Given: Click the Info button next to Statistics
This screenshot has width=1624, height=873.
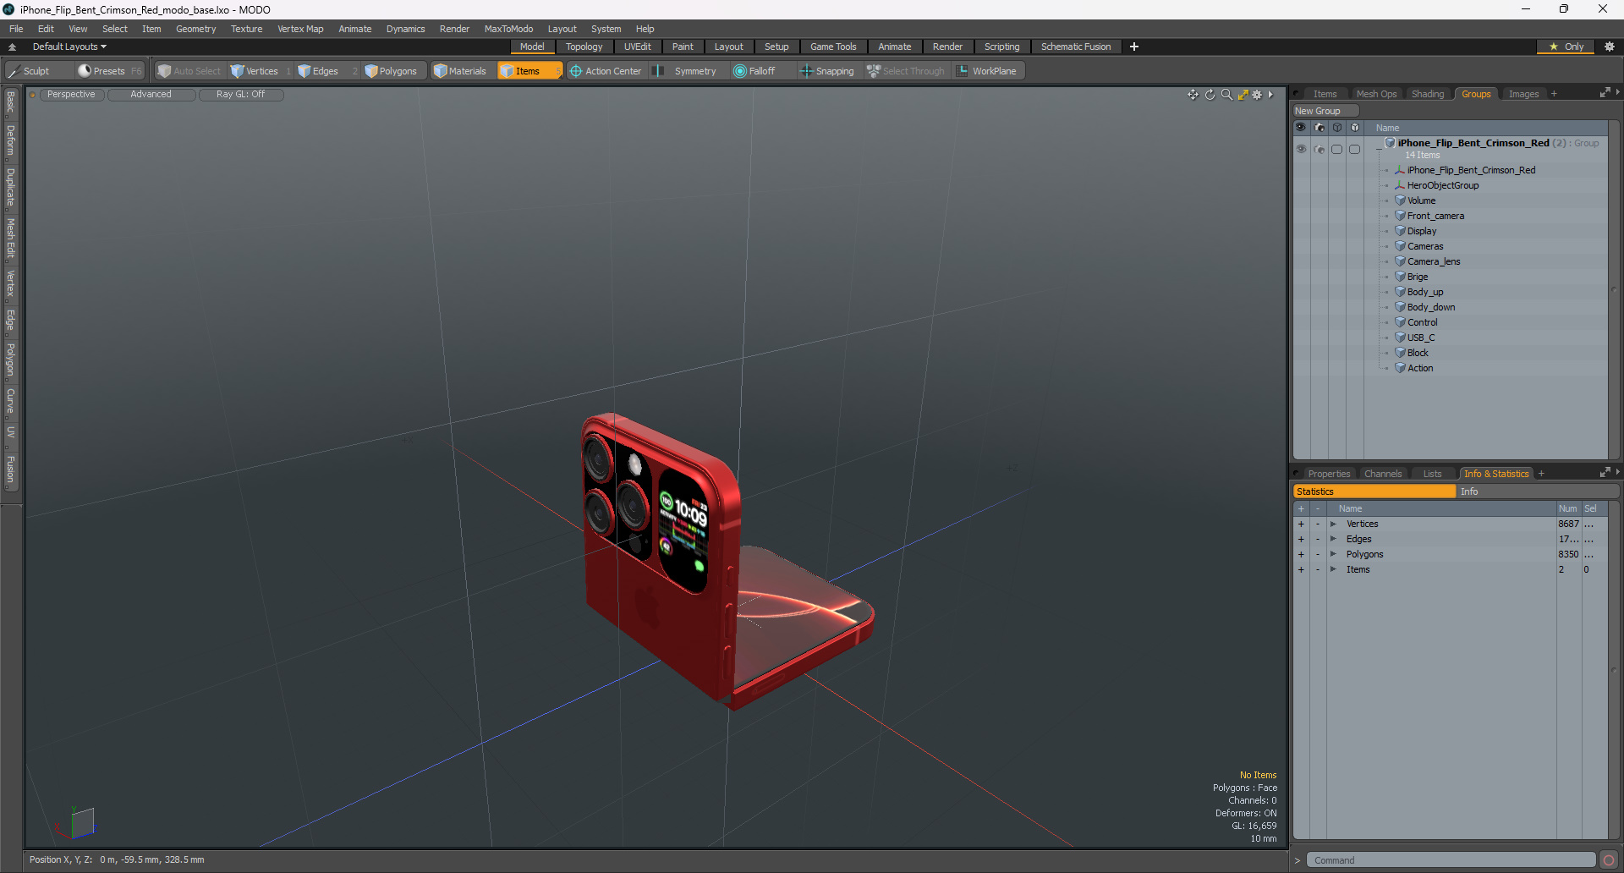Looking at the screenshot, I should pyautogui.click(x=1537, y=491).
